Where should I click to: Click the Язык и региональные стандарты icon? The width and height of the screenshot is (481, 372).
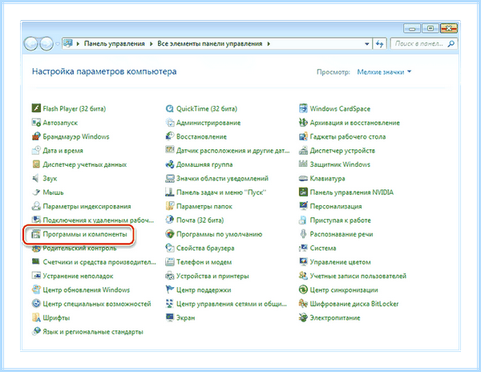[36, 332]
